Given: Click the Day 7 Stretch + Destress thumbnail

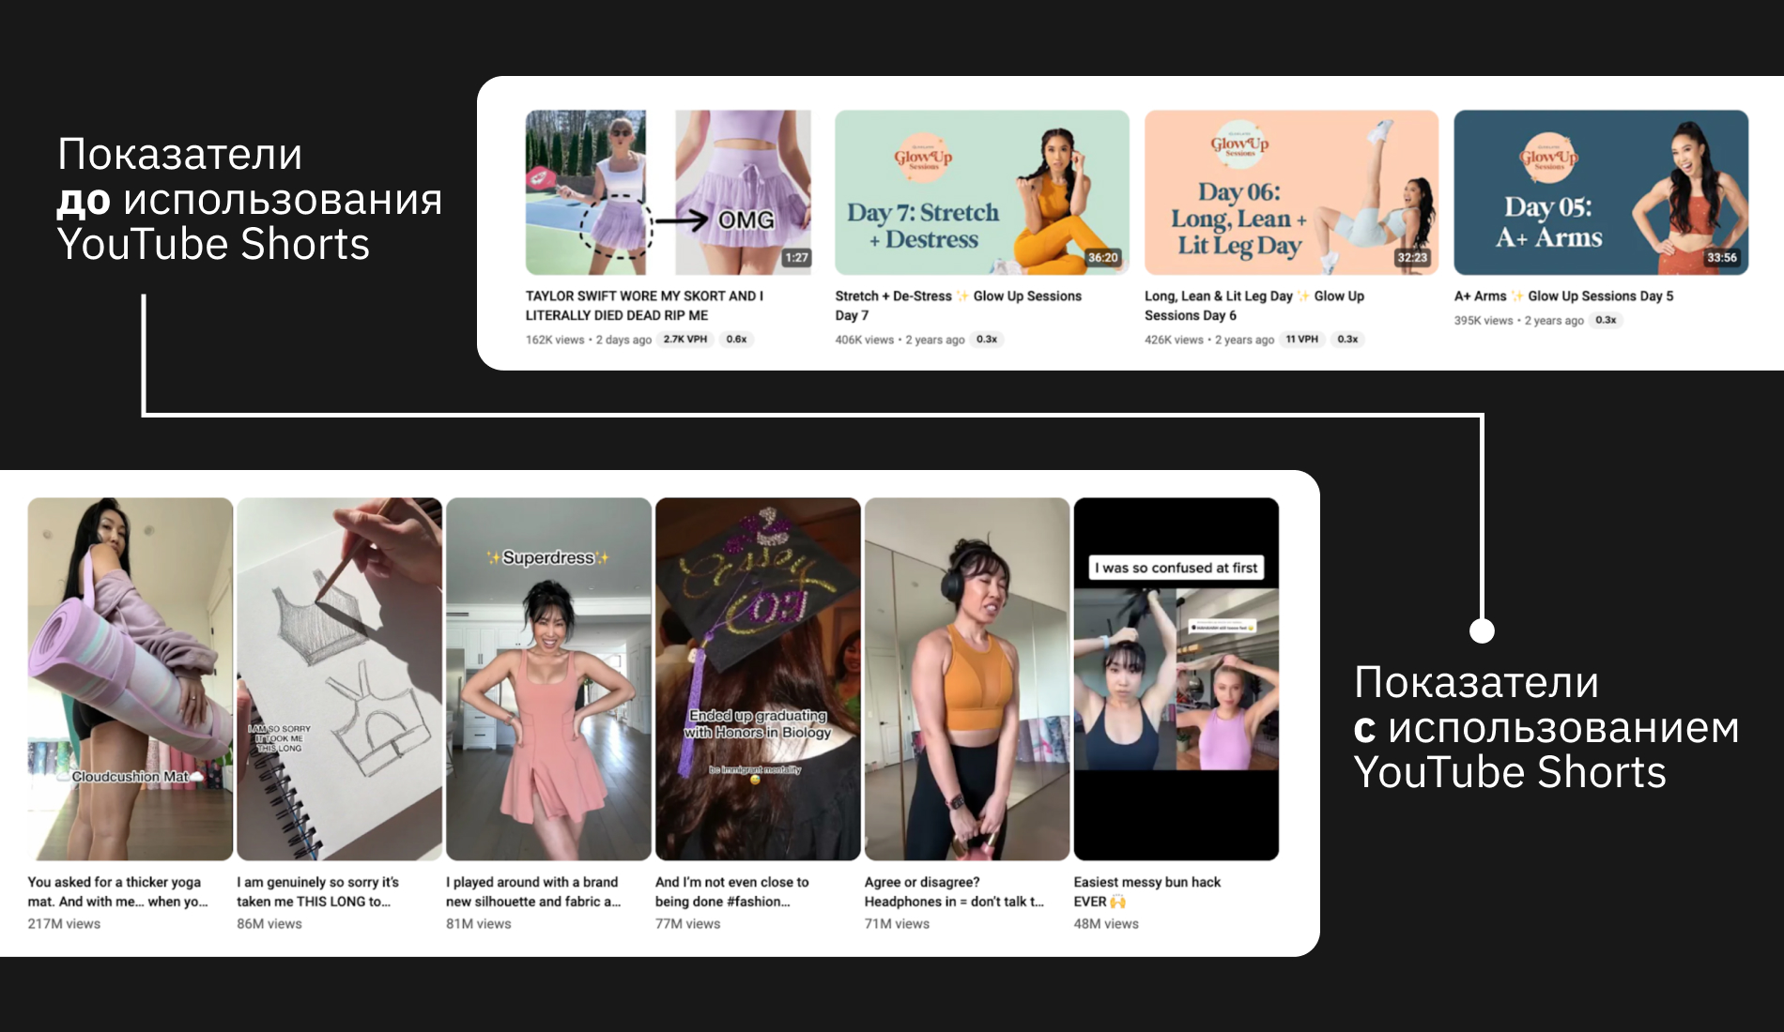Looking at the screenshot, I should click(x=981, y=192).
